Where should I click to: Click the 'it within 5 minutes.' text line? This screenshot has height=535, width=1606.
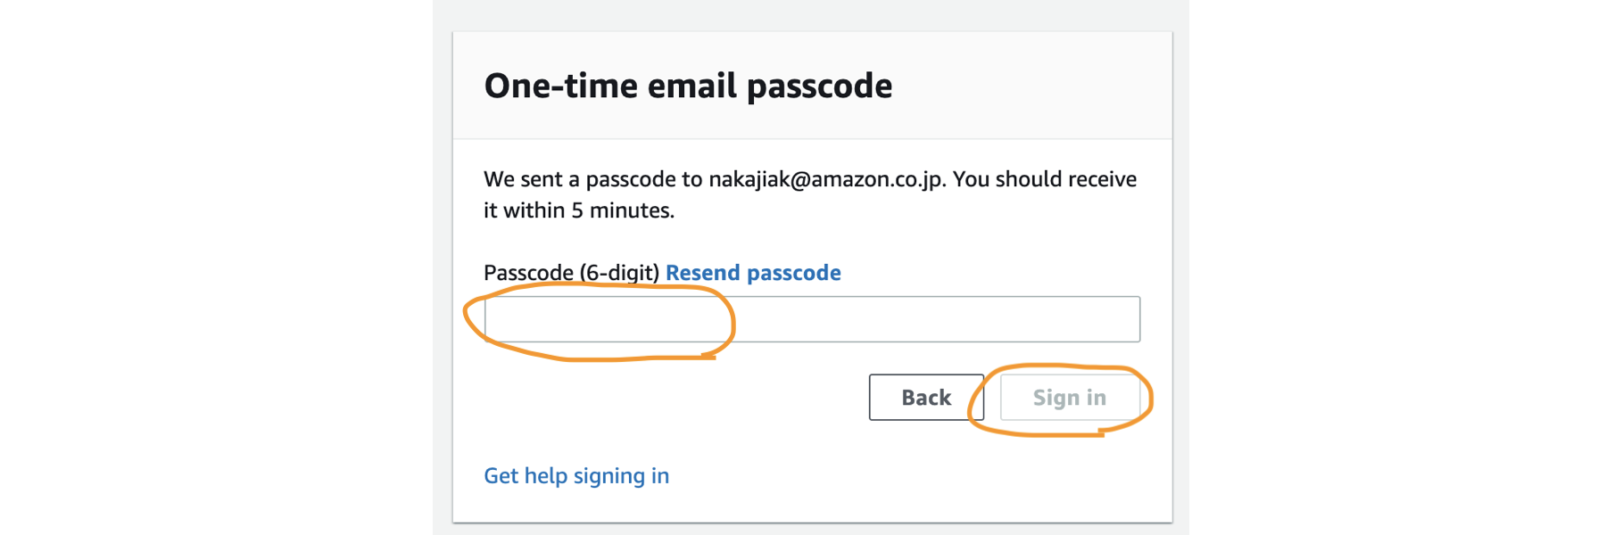pos(579,210)
